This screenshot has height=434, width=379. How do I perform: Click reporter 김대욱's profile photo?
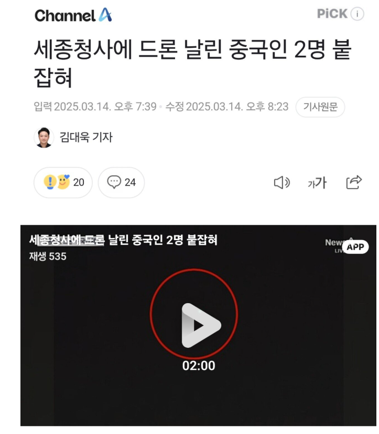point(44,137)
